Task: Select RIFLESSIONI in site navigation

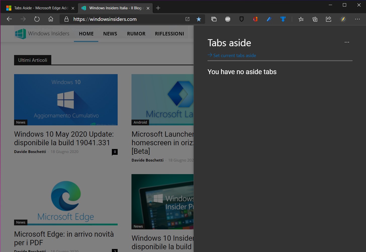Action: tap(169, 34)
